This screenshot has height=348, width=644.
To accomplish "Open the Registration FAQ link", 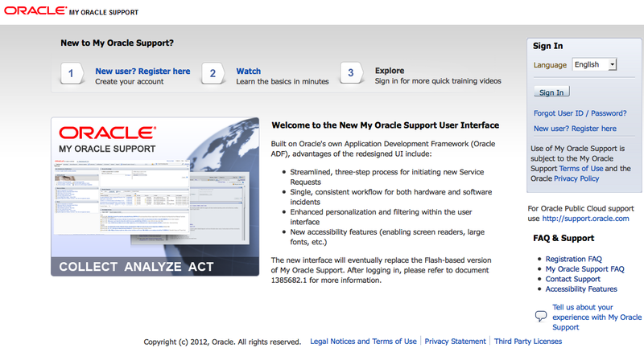I will (x=573, y=259).
